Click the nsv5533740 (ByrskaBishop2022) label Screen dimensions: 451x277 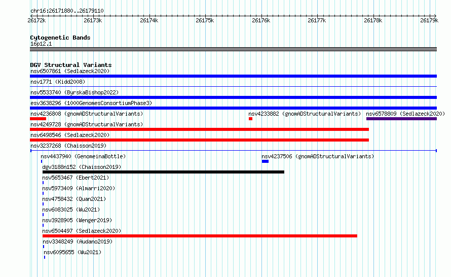click(x=74, y=92)
